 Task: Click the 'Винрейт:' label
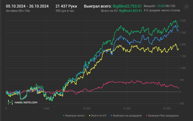pos(150,6)
